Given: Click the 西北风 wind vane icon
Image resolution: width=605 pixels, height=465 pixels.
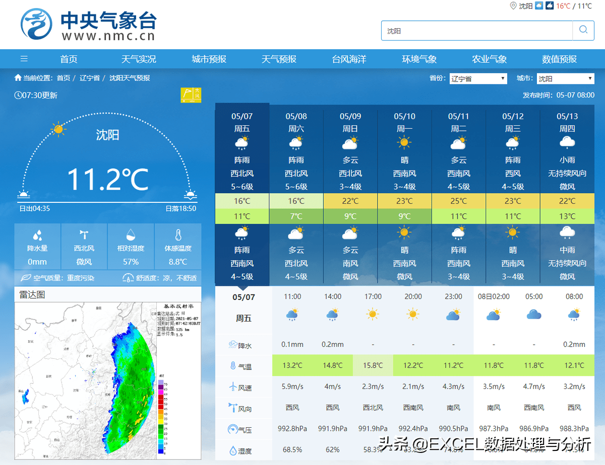Looking at the screenshot, I should click(x=84, y=235).
